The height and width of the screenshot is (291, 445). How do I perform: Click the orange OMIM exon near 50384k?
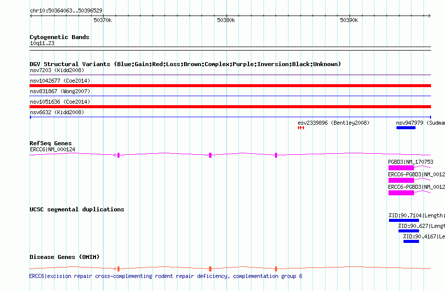click(x=276, y=269)
